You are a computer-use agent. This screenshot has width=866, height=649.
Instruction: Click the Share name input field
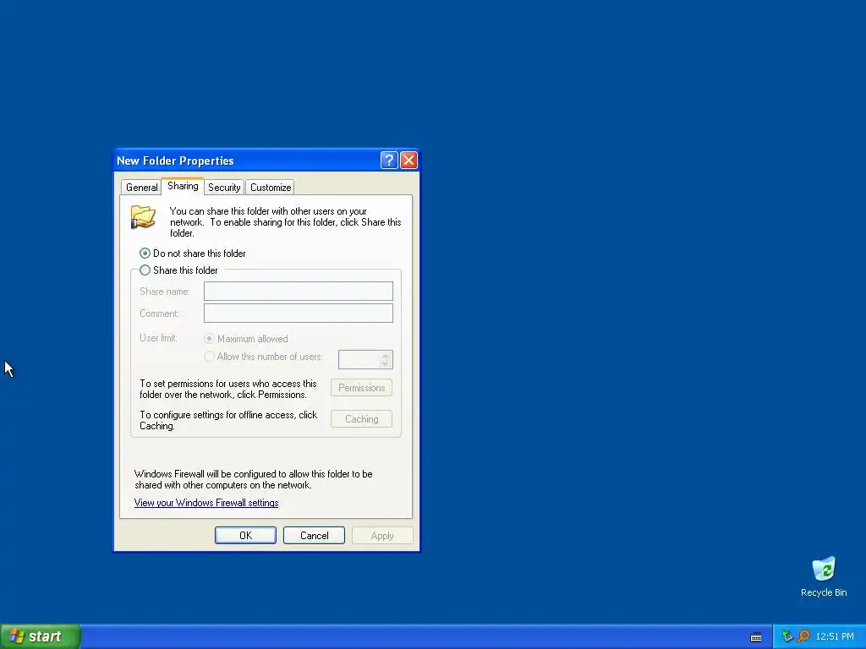(x=299, y=292)
